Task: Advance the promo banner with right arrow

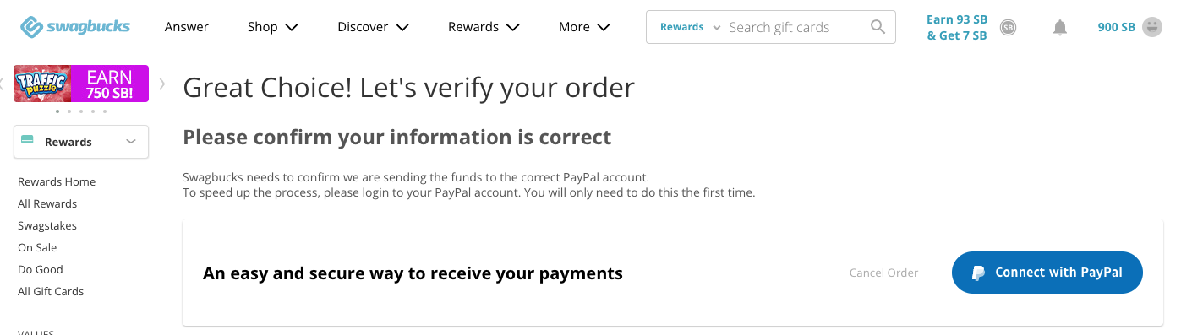Action: pyautogui.click(x=162, y=84)
